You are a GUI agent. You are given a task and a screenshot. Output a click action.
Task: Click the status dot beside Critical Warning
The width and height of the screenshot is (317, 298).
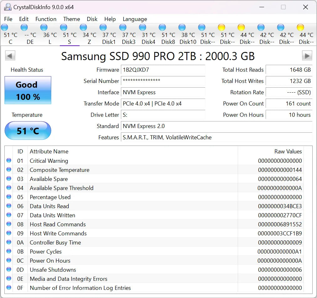point(8,161)
